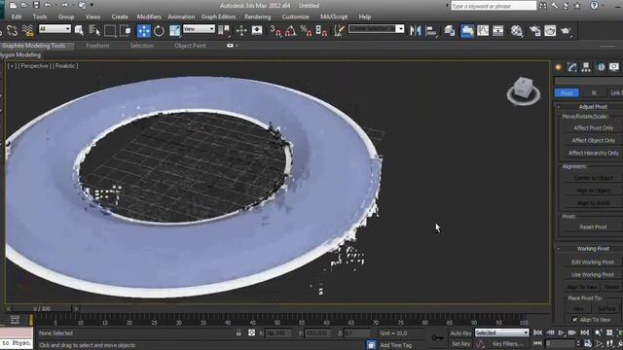The image size is (623, 350).
Task: Open selection filter 'All' dropdown
Action: coord(55,29)
